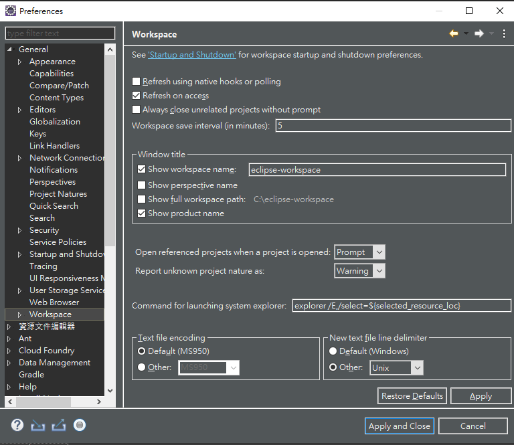The image size is (514, 445).
Task: Open Project Natures preference page
Action: 58,194
